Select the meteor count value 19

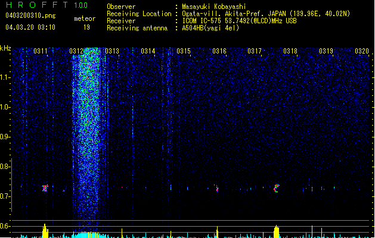(x=86, y=27)
